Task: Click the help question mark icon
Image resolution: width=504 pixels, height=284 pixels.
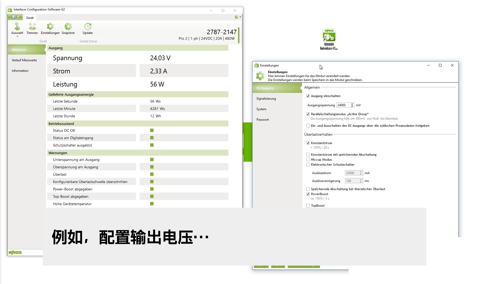Action: pyautogui.click(x=237, y=17)
